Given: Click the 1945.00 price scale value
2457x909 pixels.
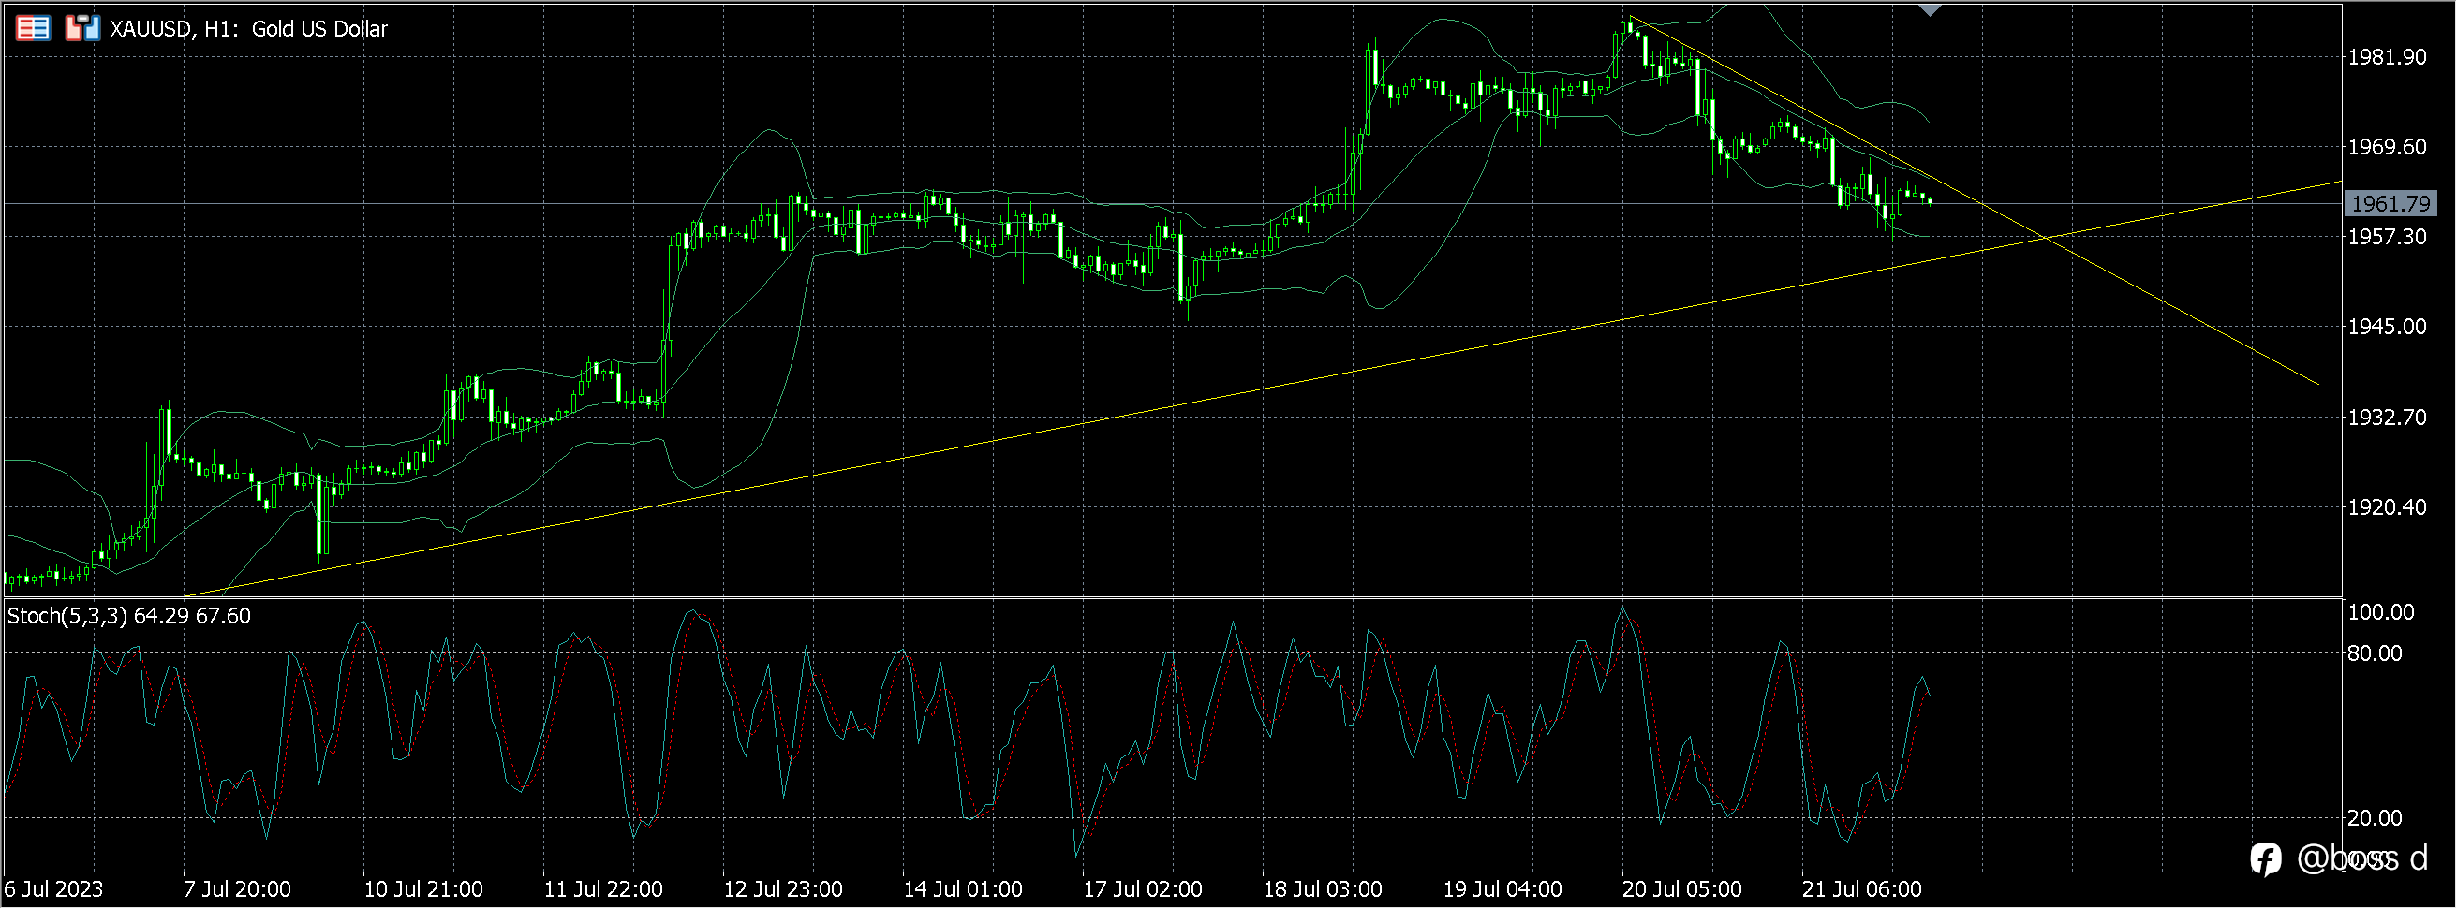Looking at the screenshot, I should tap(2387, 327).
